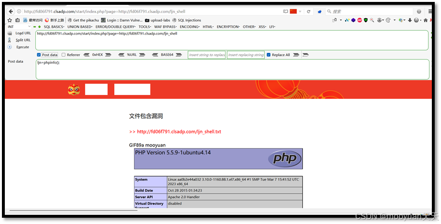Click the browser back arrow button
This screenshot has height=224, width=441.
point(11,12)
